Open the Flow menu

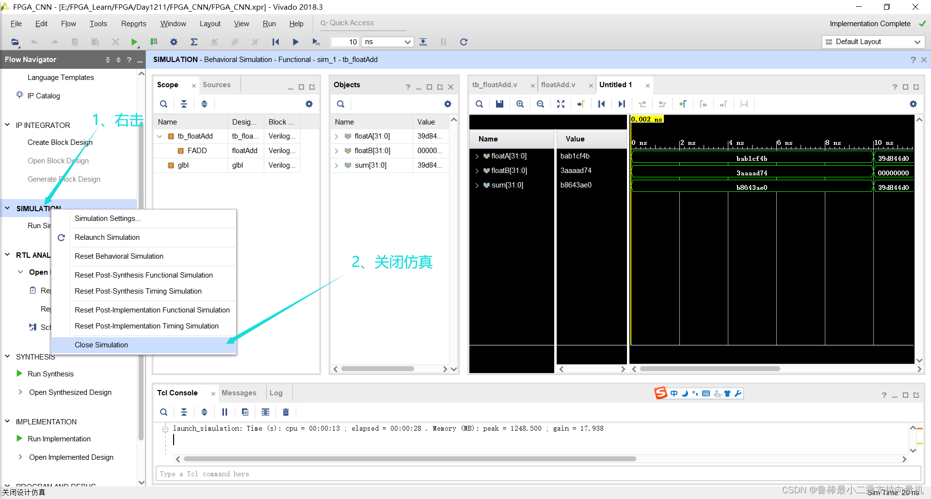click(x=68, y=24)
